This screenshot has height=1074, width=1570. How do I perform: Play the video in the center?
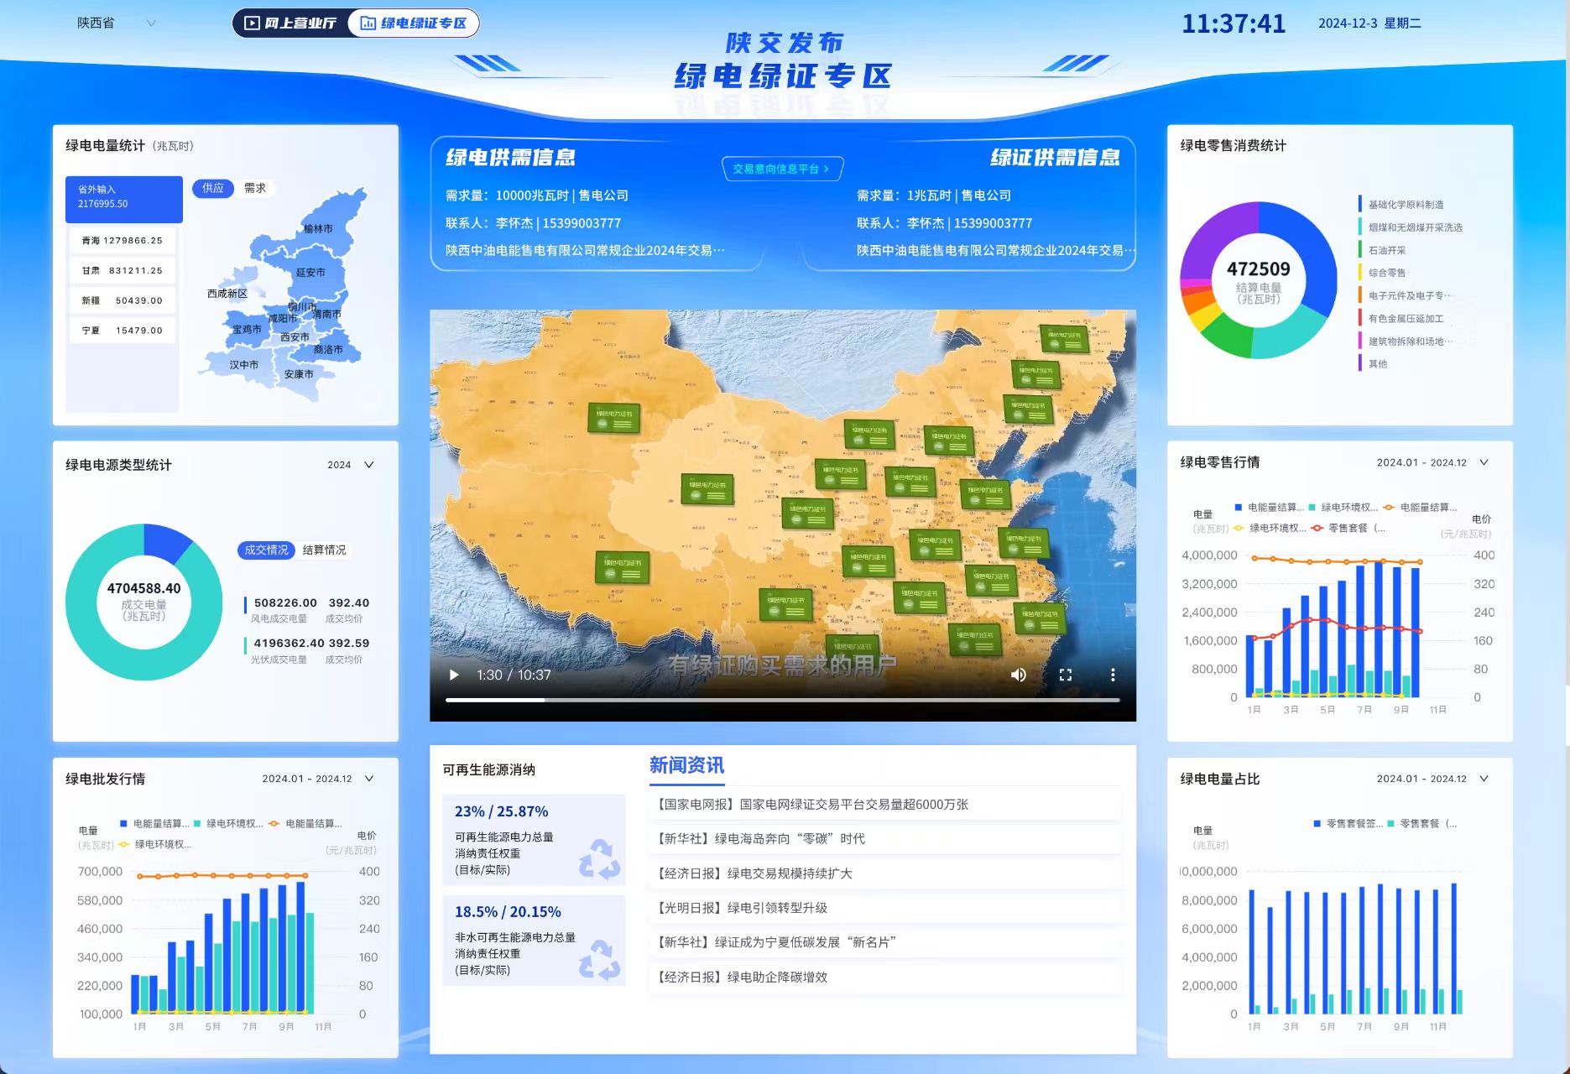[454, 675]
